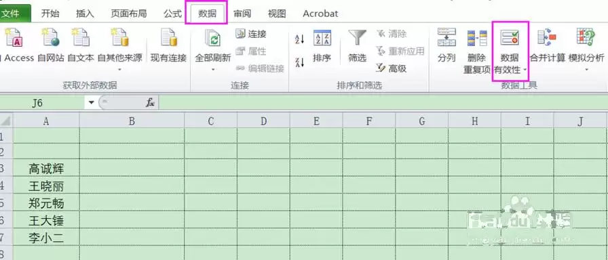Select the 数据 ribbon tab
The width and height of the screenshot is (608, 260).
tap(207, 14)
